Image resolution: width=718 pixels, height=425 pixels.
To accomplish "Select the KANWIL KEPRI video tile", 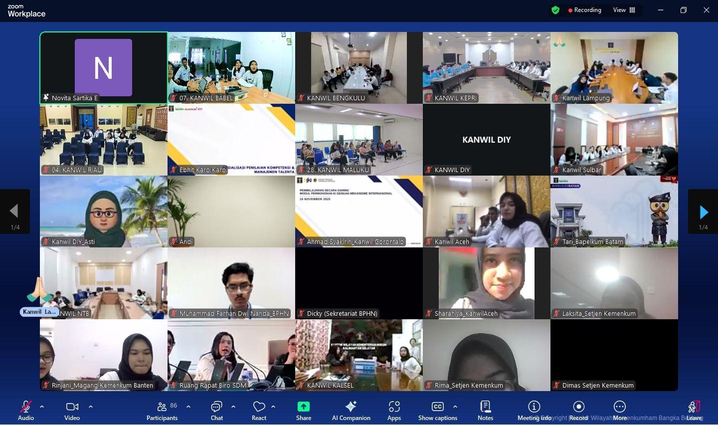I will coord(486,67).
